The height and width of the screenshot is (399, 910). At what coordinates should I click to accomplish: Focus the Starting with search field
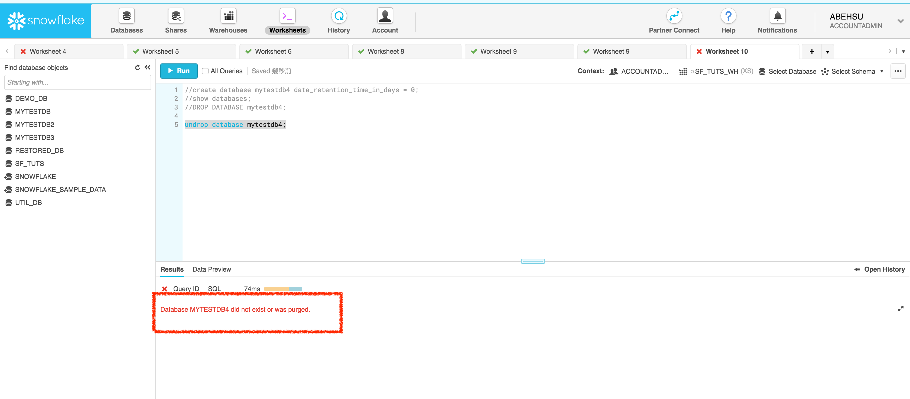pos(77,82)
